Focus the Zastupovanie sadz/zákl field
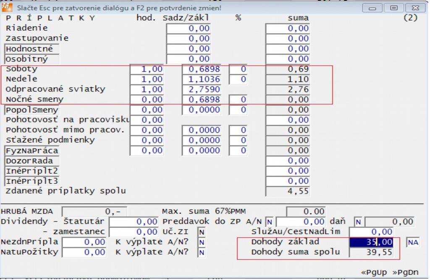The image size is (430, 280). (189, 39)
